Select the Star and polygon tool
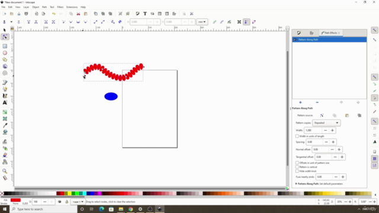 [5, 60]
